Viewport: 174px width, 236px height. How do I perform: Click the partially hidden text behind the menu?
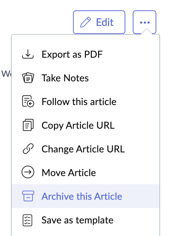(x=6, y=74)
